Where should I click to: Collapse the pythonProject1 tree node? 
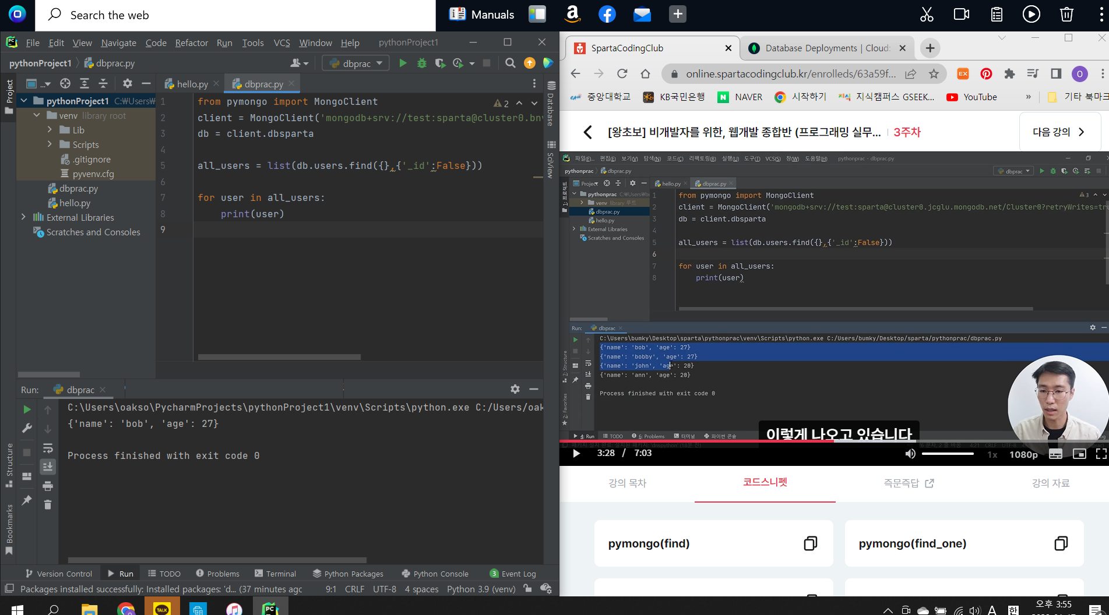(x=24, y=101)
